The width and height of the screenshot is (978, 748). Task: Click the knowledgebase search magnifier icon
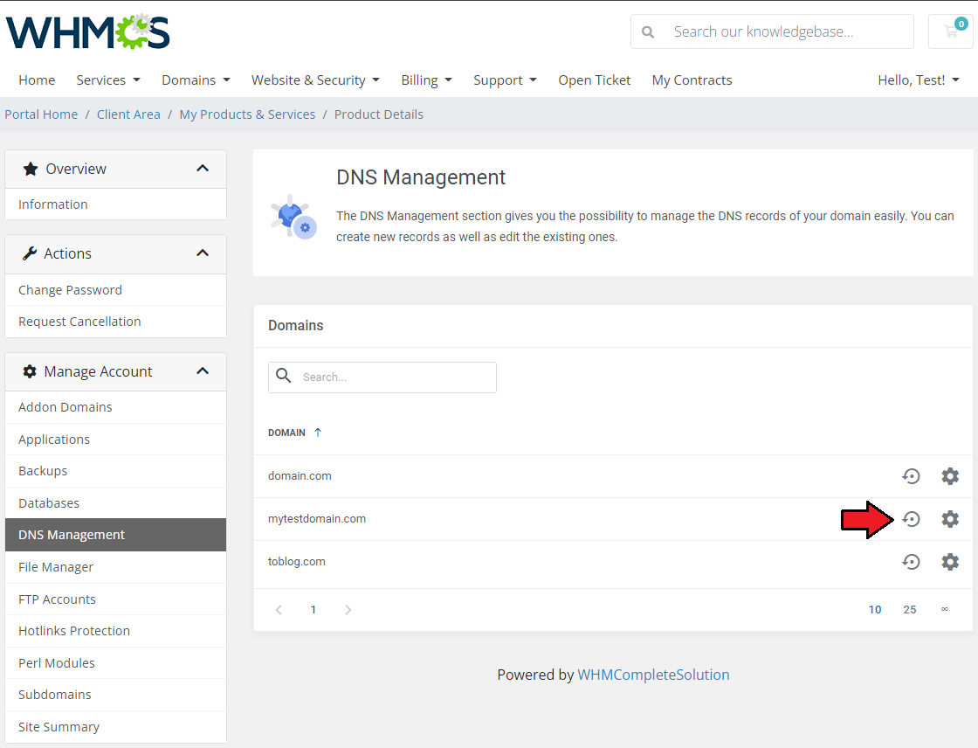pyautogui.click(x=648, y=31)
